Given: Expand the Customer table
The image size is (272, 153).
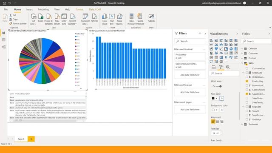Looking at the screenshot, I should [x=242, y=54].
